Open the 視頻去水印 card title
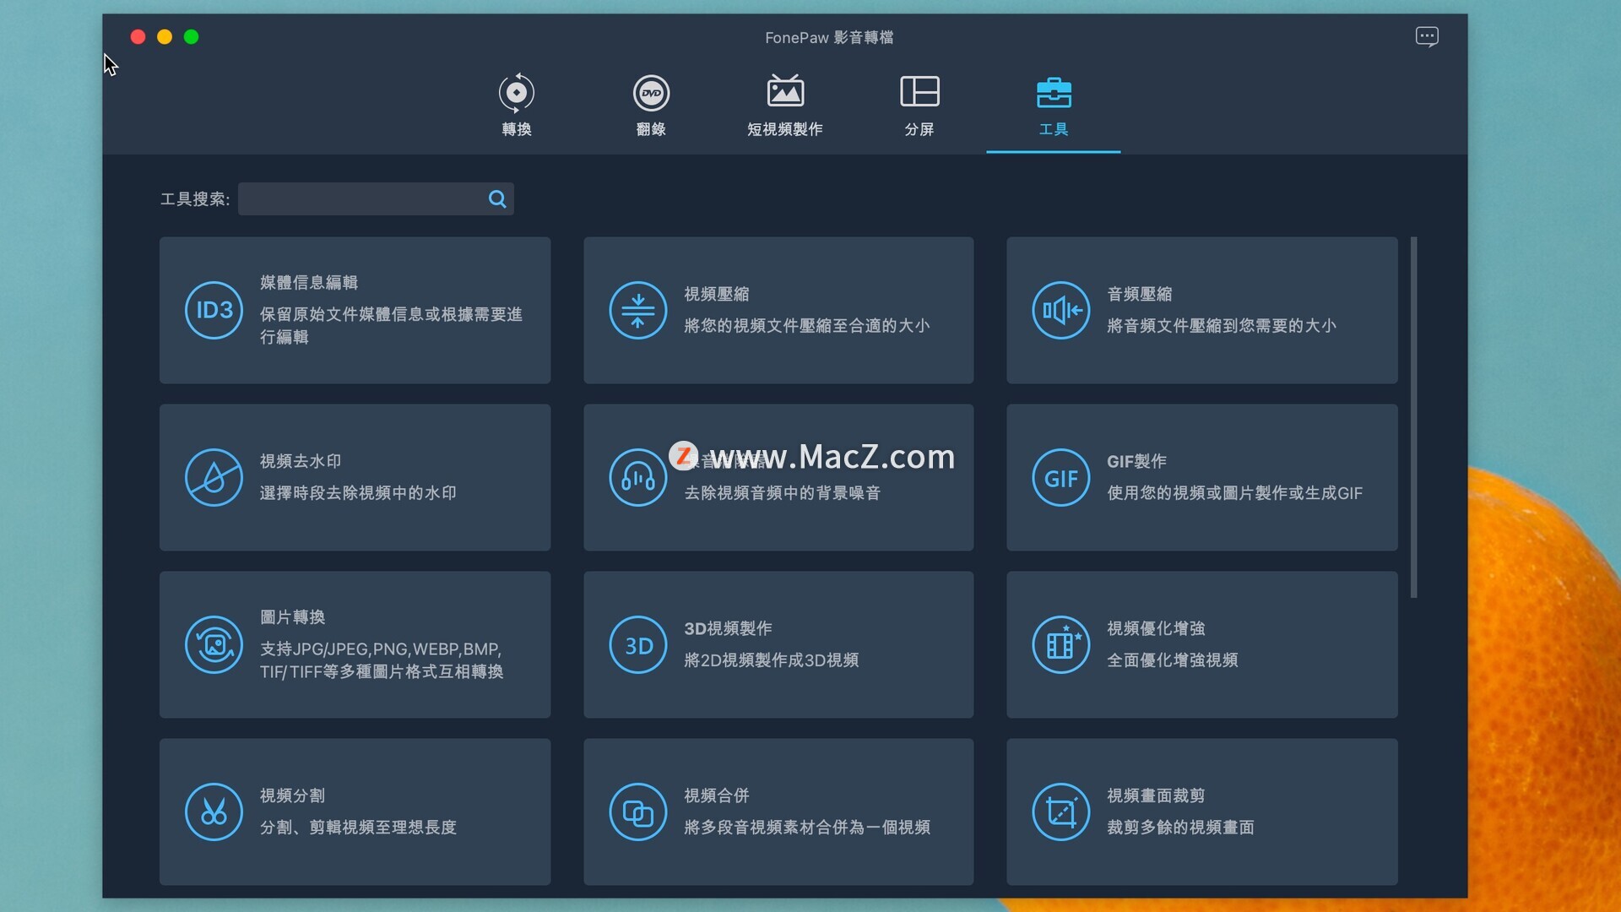The height and width of the screenshot is (912, 1621). 301,461
